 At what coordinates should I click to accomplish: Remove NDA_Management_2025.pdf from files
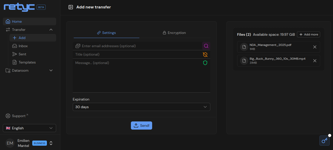[x=315, y=47]
